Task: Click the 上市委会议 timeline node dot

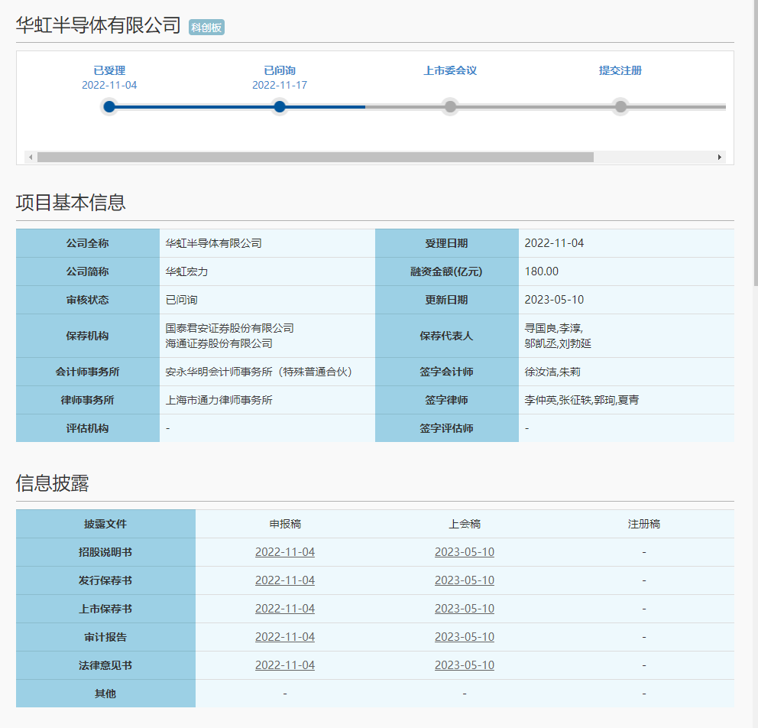Action: pos(450,106)
